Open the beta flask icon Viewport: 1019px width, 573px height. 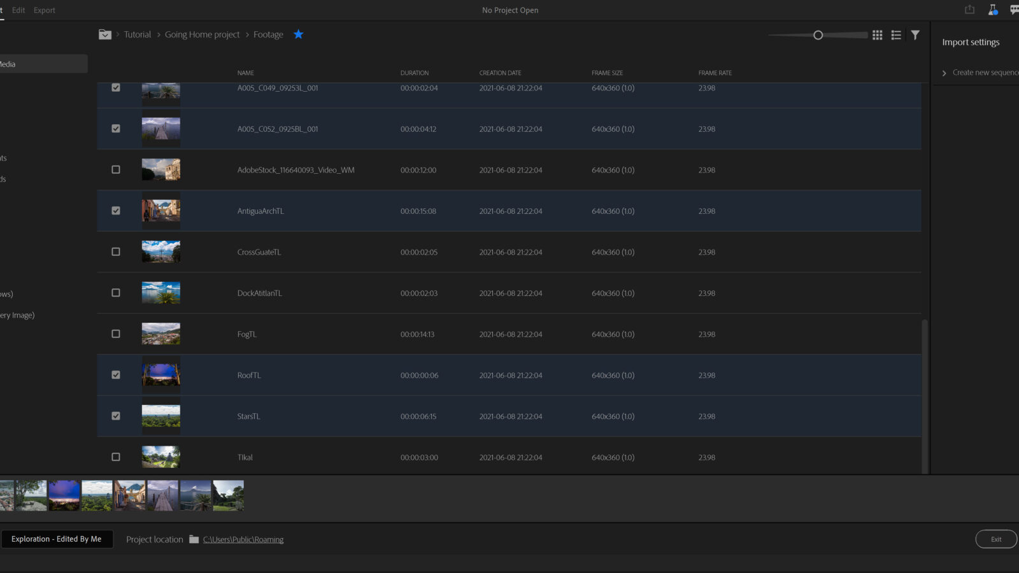(x=993, y=10)
